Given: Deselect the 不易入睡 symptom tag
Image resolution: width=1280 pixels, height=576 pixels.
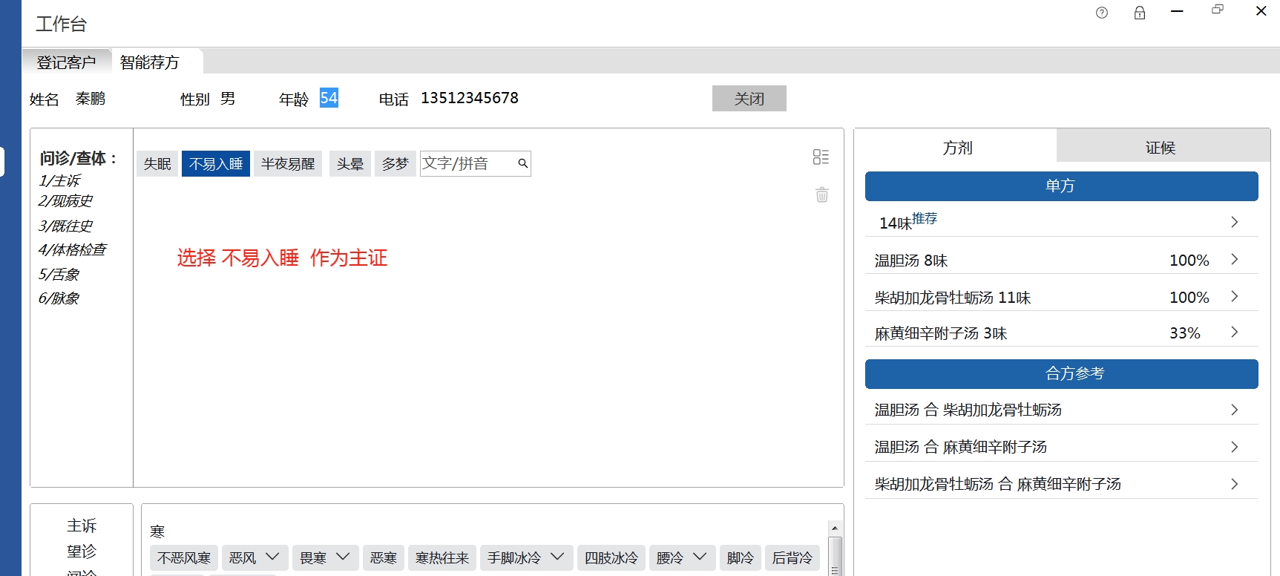Looking at the screenshot, I should (x=216, y=164).
